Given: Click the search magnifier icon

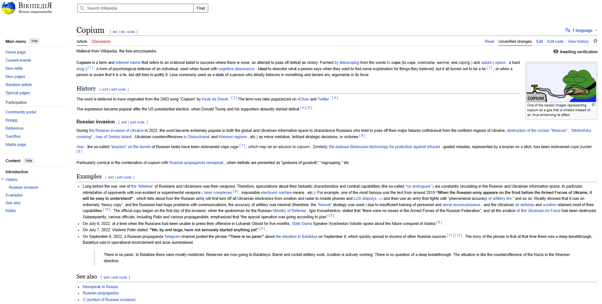Looking at the screenshot, I should 82,8.
